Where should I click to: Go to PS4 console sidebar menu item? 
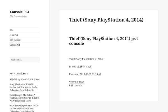[15, 40]
